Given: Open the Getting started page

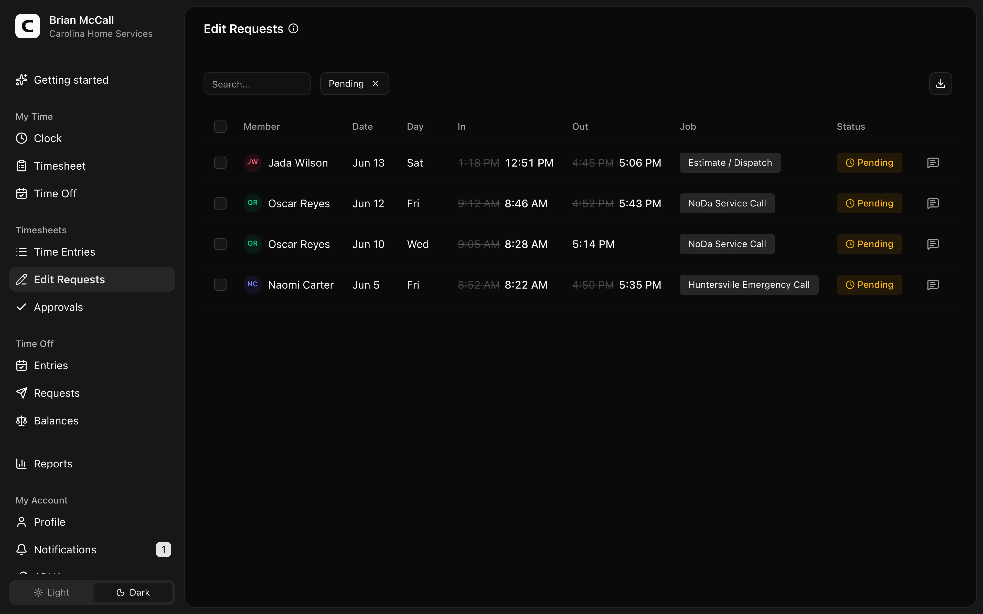Looking at the screenshot, I should tap(92, 80).
